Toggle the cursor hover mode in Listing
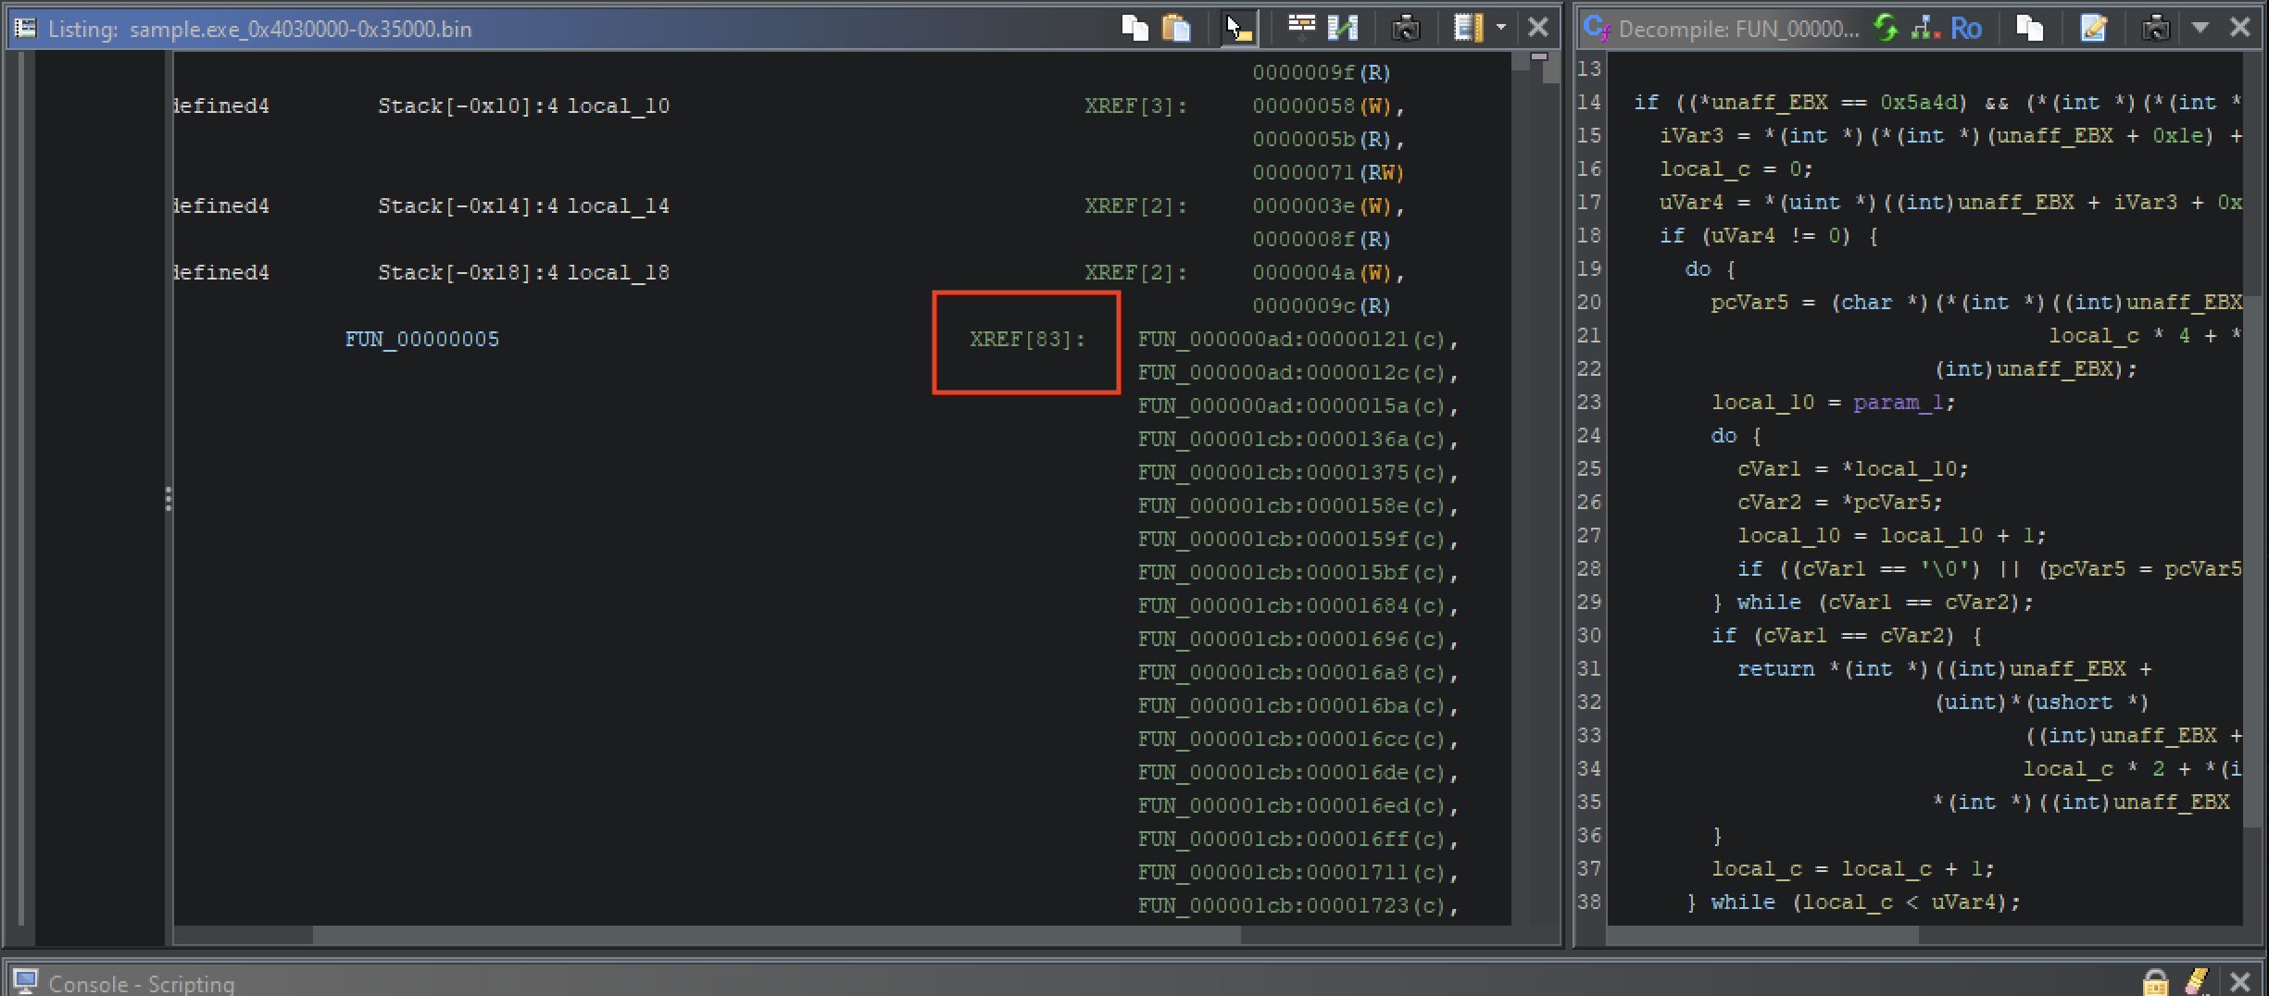Viewport: 2269px width, 996px height. click(1238, 29)
